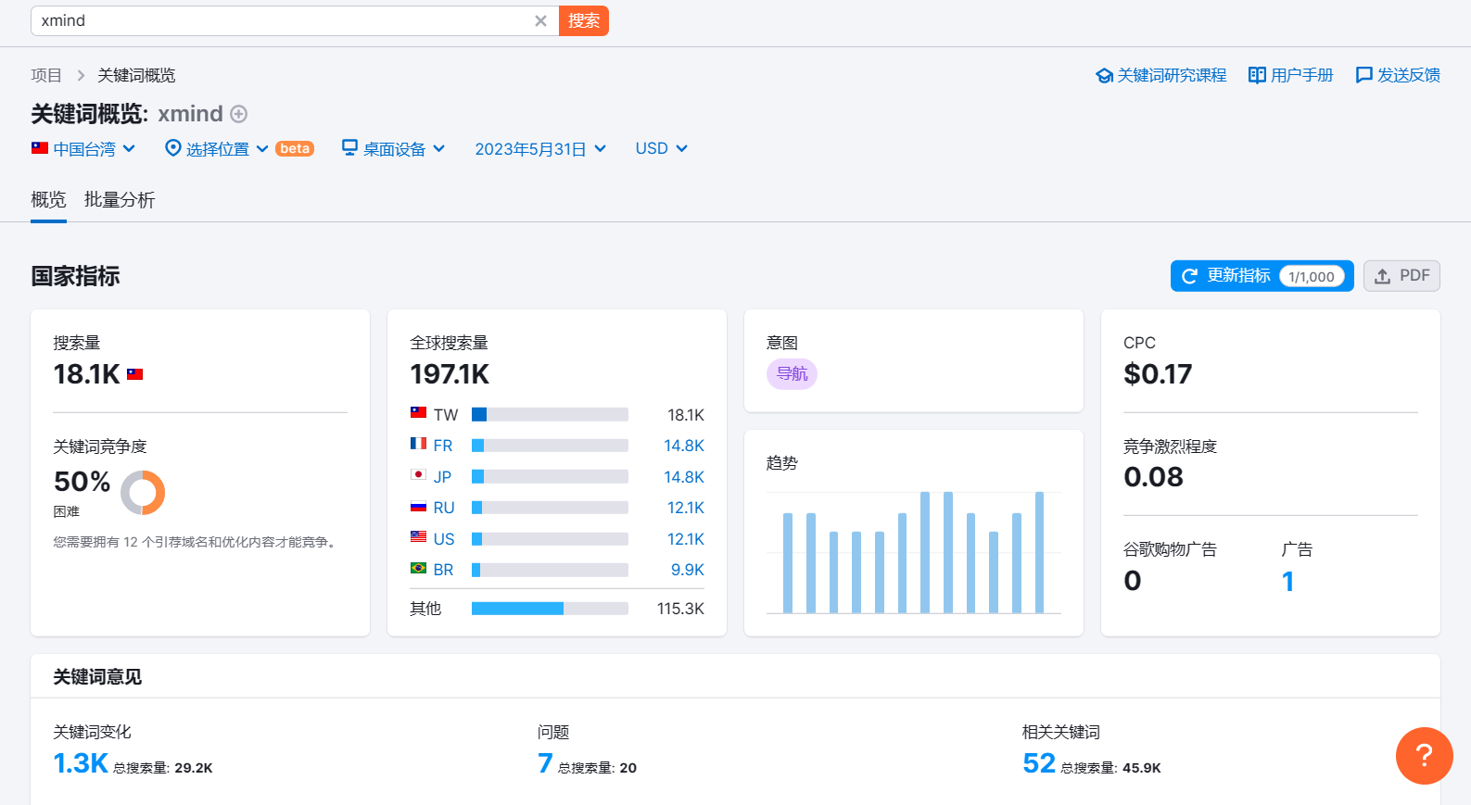Open user manual book icon
This screenshot has height=805, width=1471.
pos(1257,75)
